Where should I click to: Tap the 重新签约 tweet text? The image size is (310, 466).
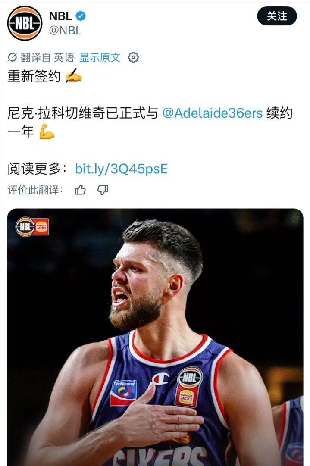34,76
